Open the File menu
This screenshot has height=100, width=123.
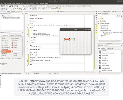pyautogui.click(x=2, y=4)
